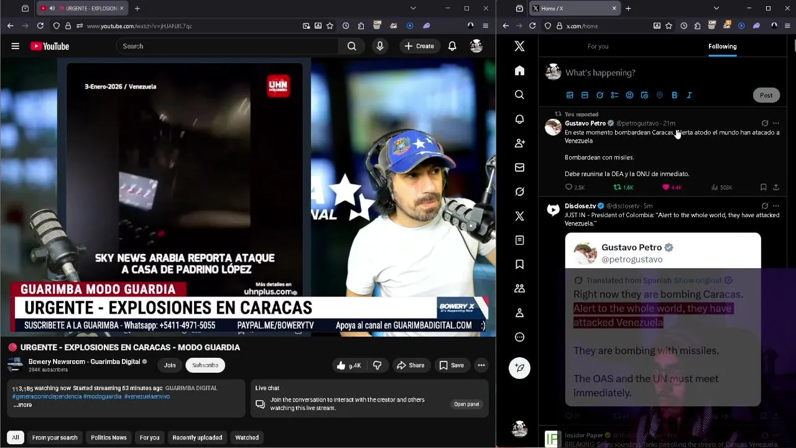The image size is (796, 448).
Task: Open Firefox application menu in YouTube window
Action: [x=486, y=26]
